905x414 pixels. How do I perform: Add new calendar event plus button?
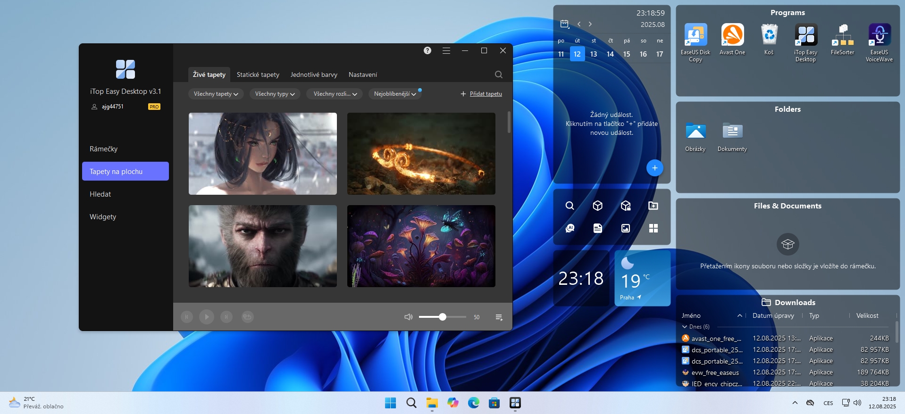tap(654, 168)
